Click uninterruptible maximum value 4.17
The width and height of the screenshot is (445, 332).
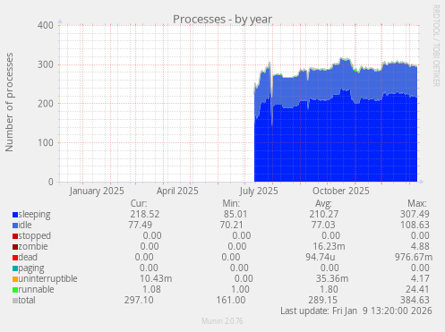pyautogui.click(x=420, y=278)
